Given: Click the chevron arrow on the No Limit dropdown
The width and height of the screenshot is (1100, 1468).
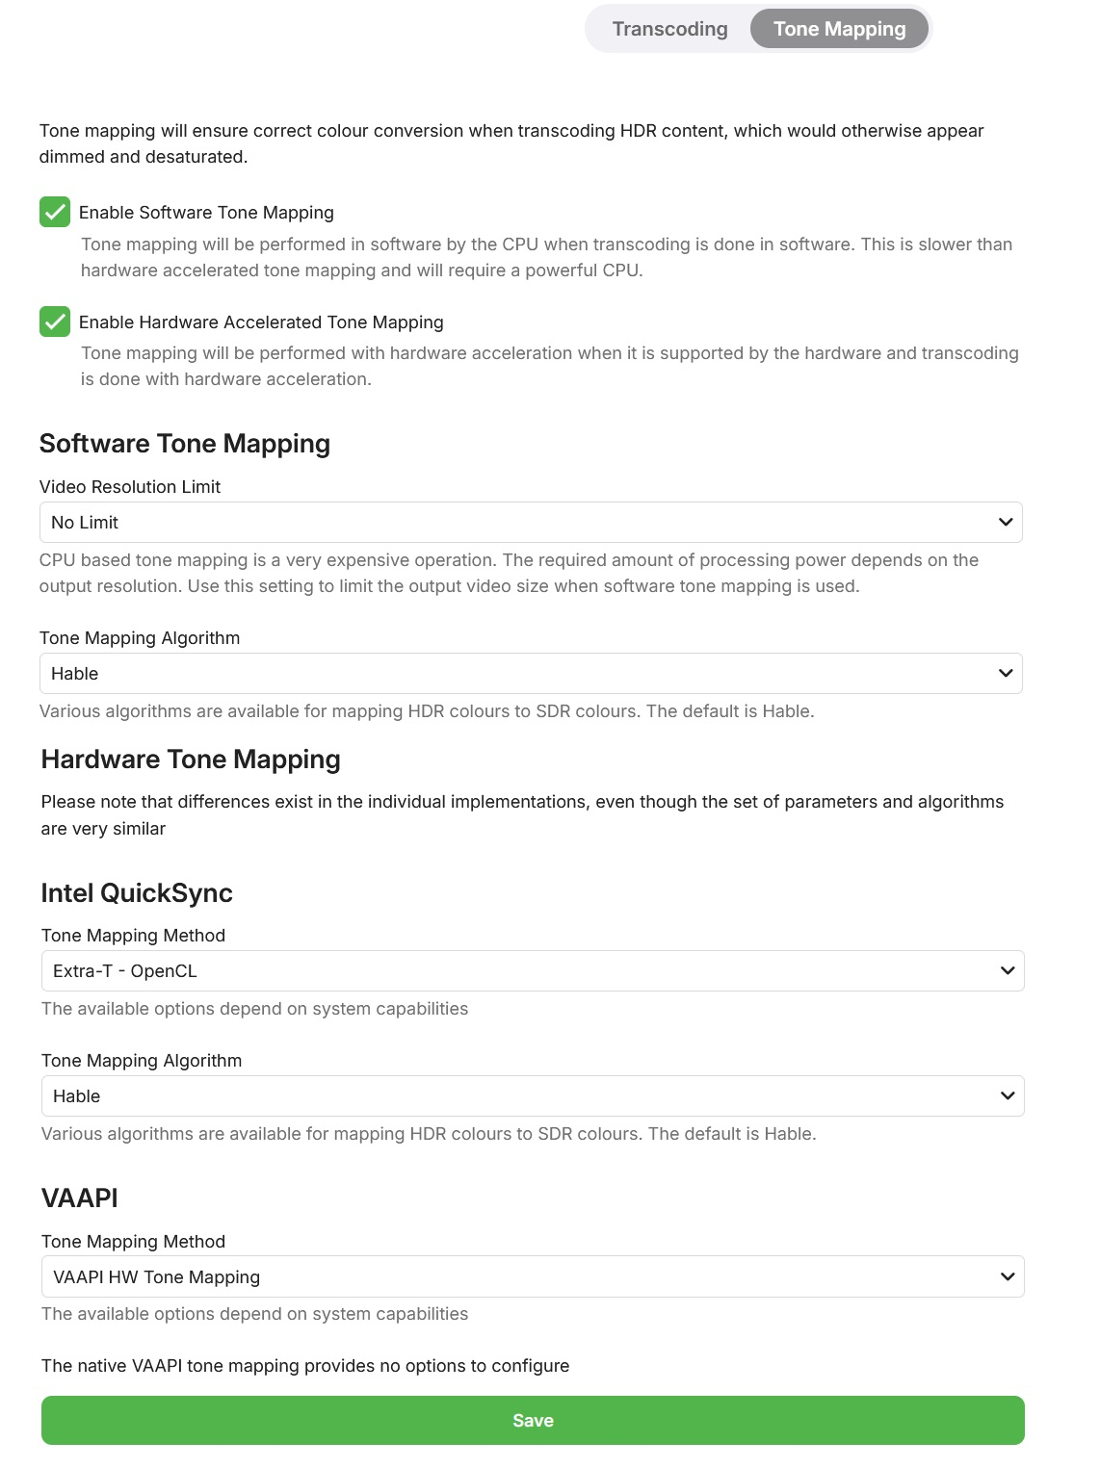Looking at the screenshot, I should [x=1006, y=523].
